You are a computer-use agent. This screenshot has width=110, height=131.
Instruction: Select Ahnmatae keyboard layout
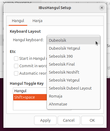[74, 104]
